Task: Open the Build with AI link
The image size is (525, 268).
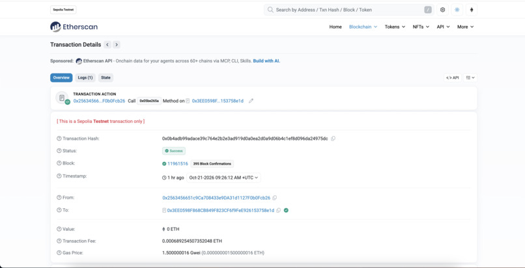Action: coord(266,61)
